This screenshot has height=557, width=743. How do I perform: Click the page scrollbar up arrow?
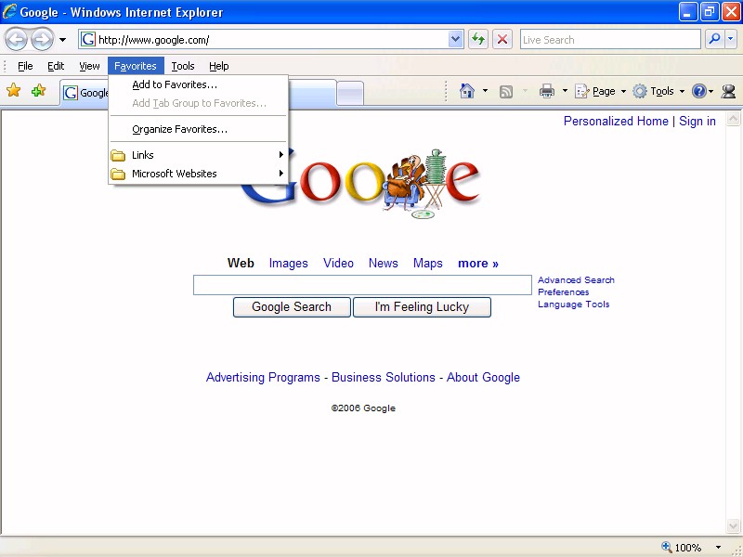pos(733,119)
